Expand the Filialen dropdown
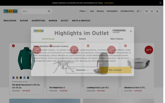 83,11
